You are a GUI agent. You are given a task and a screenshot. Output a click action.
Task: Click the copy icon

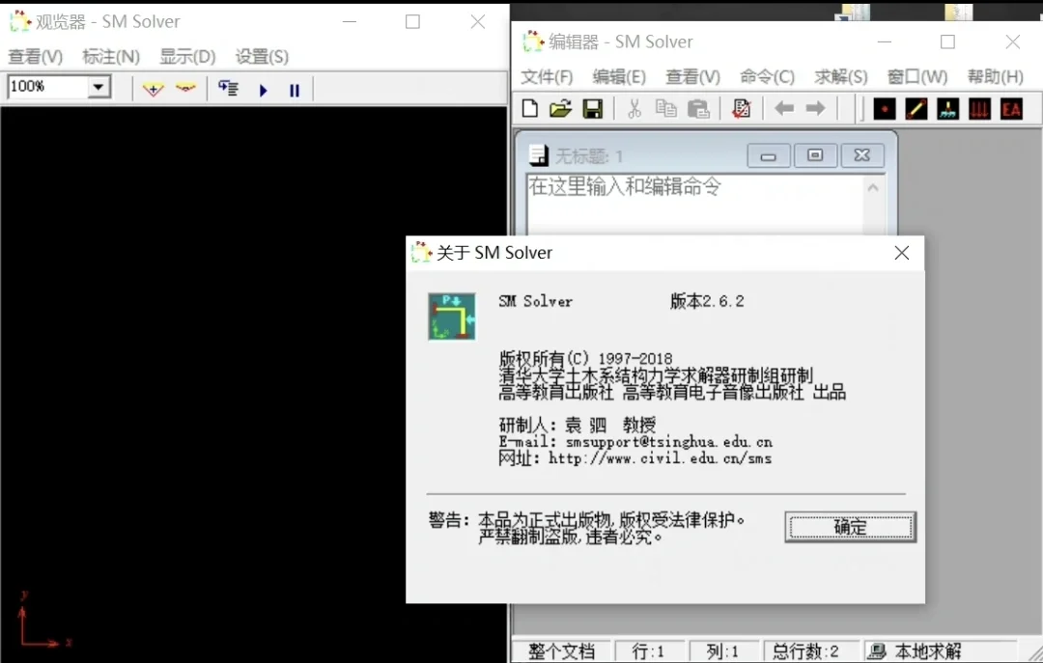[x=666, y=108]
